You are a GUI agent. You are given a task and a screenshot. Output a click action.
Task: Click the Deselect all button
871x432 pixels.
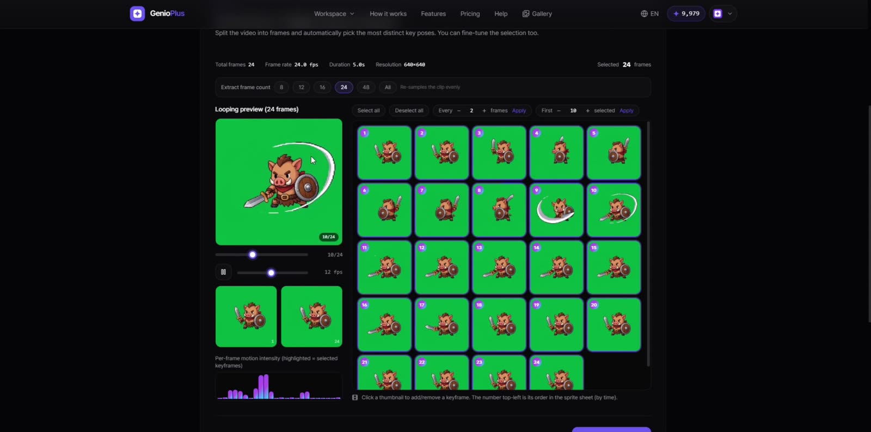(x=409, y=110)
